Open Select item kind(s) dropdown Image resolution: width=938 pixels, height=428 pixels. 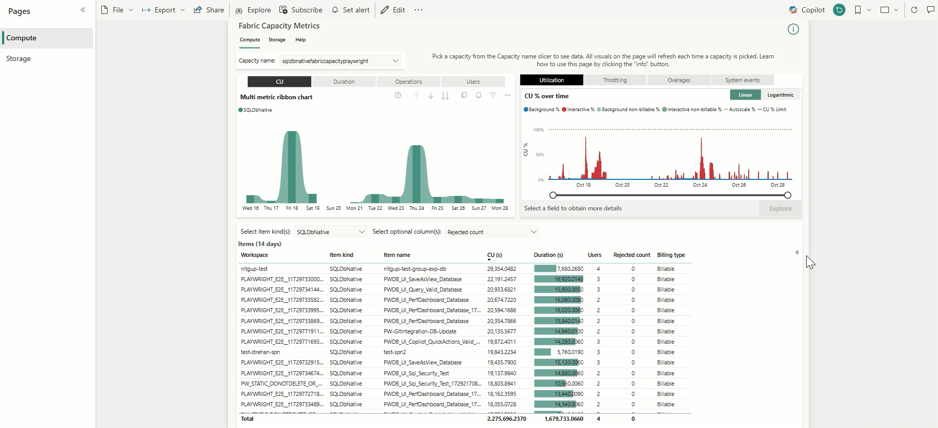click(330, 232)
